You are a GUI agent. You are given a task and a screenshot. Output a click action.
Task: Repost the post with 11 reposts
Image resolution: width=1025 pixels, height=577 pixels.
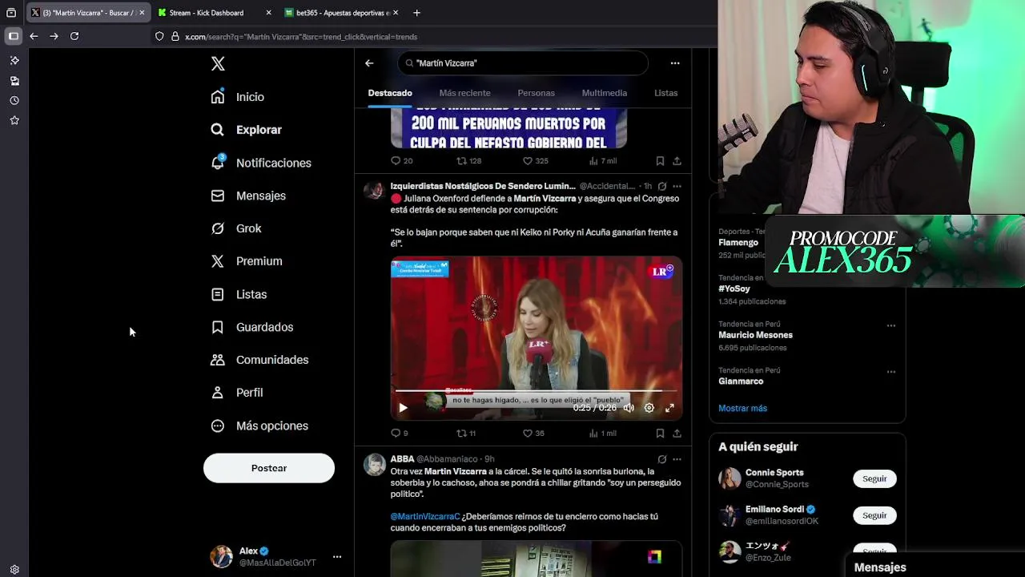(x=466, y=434)
